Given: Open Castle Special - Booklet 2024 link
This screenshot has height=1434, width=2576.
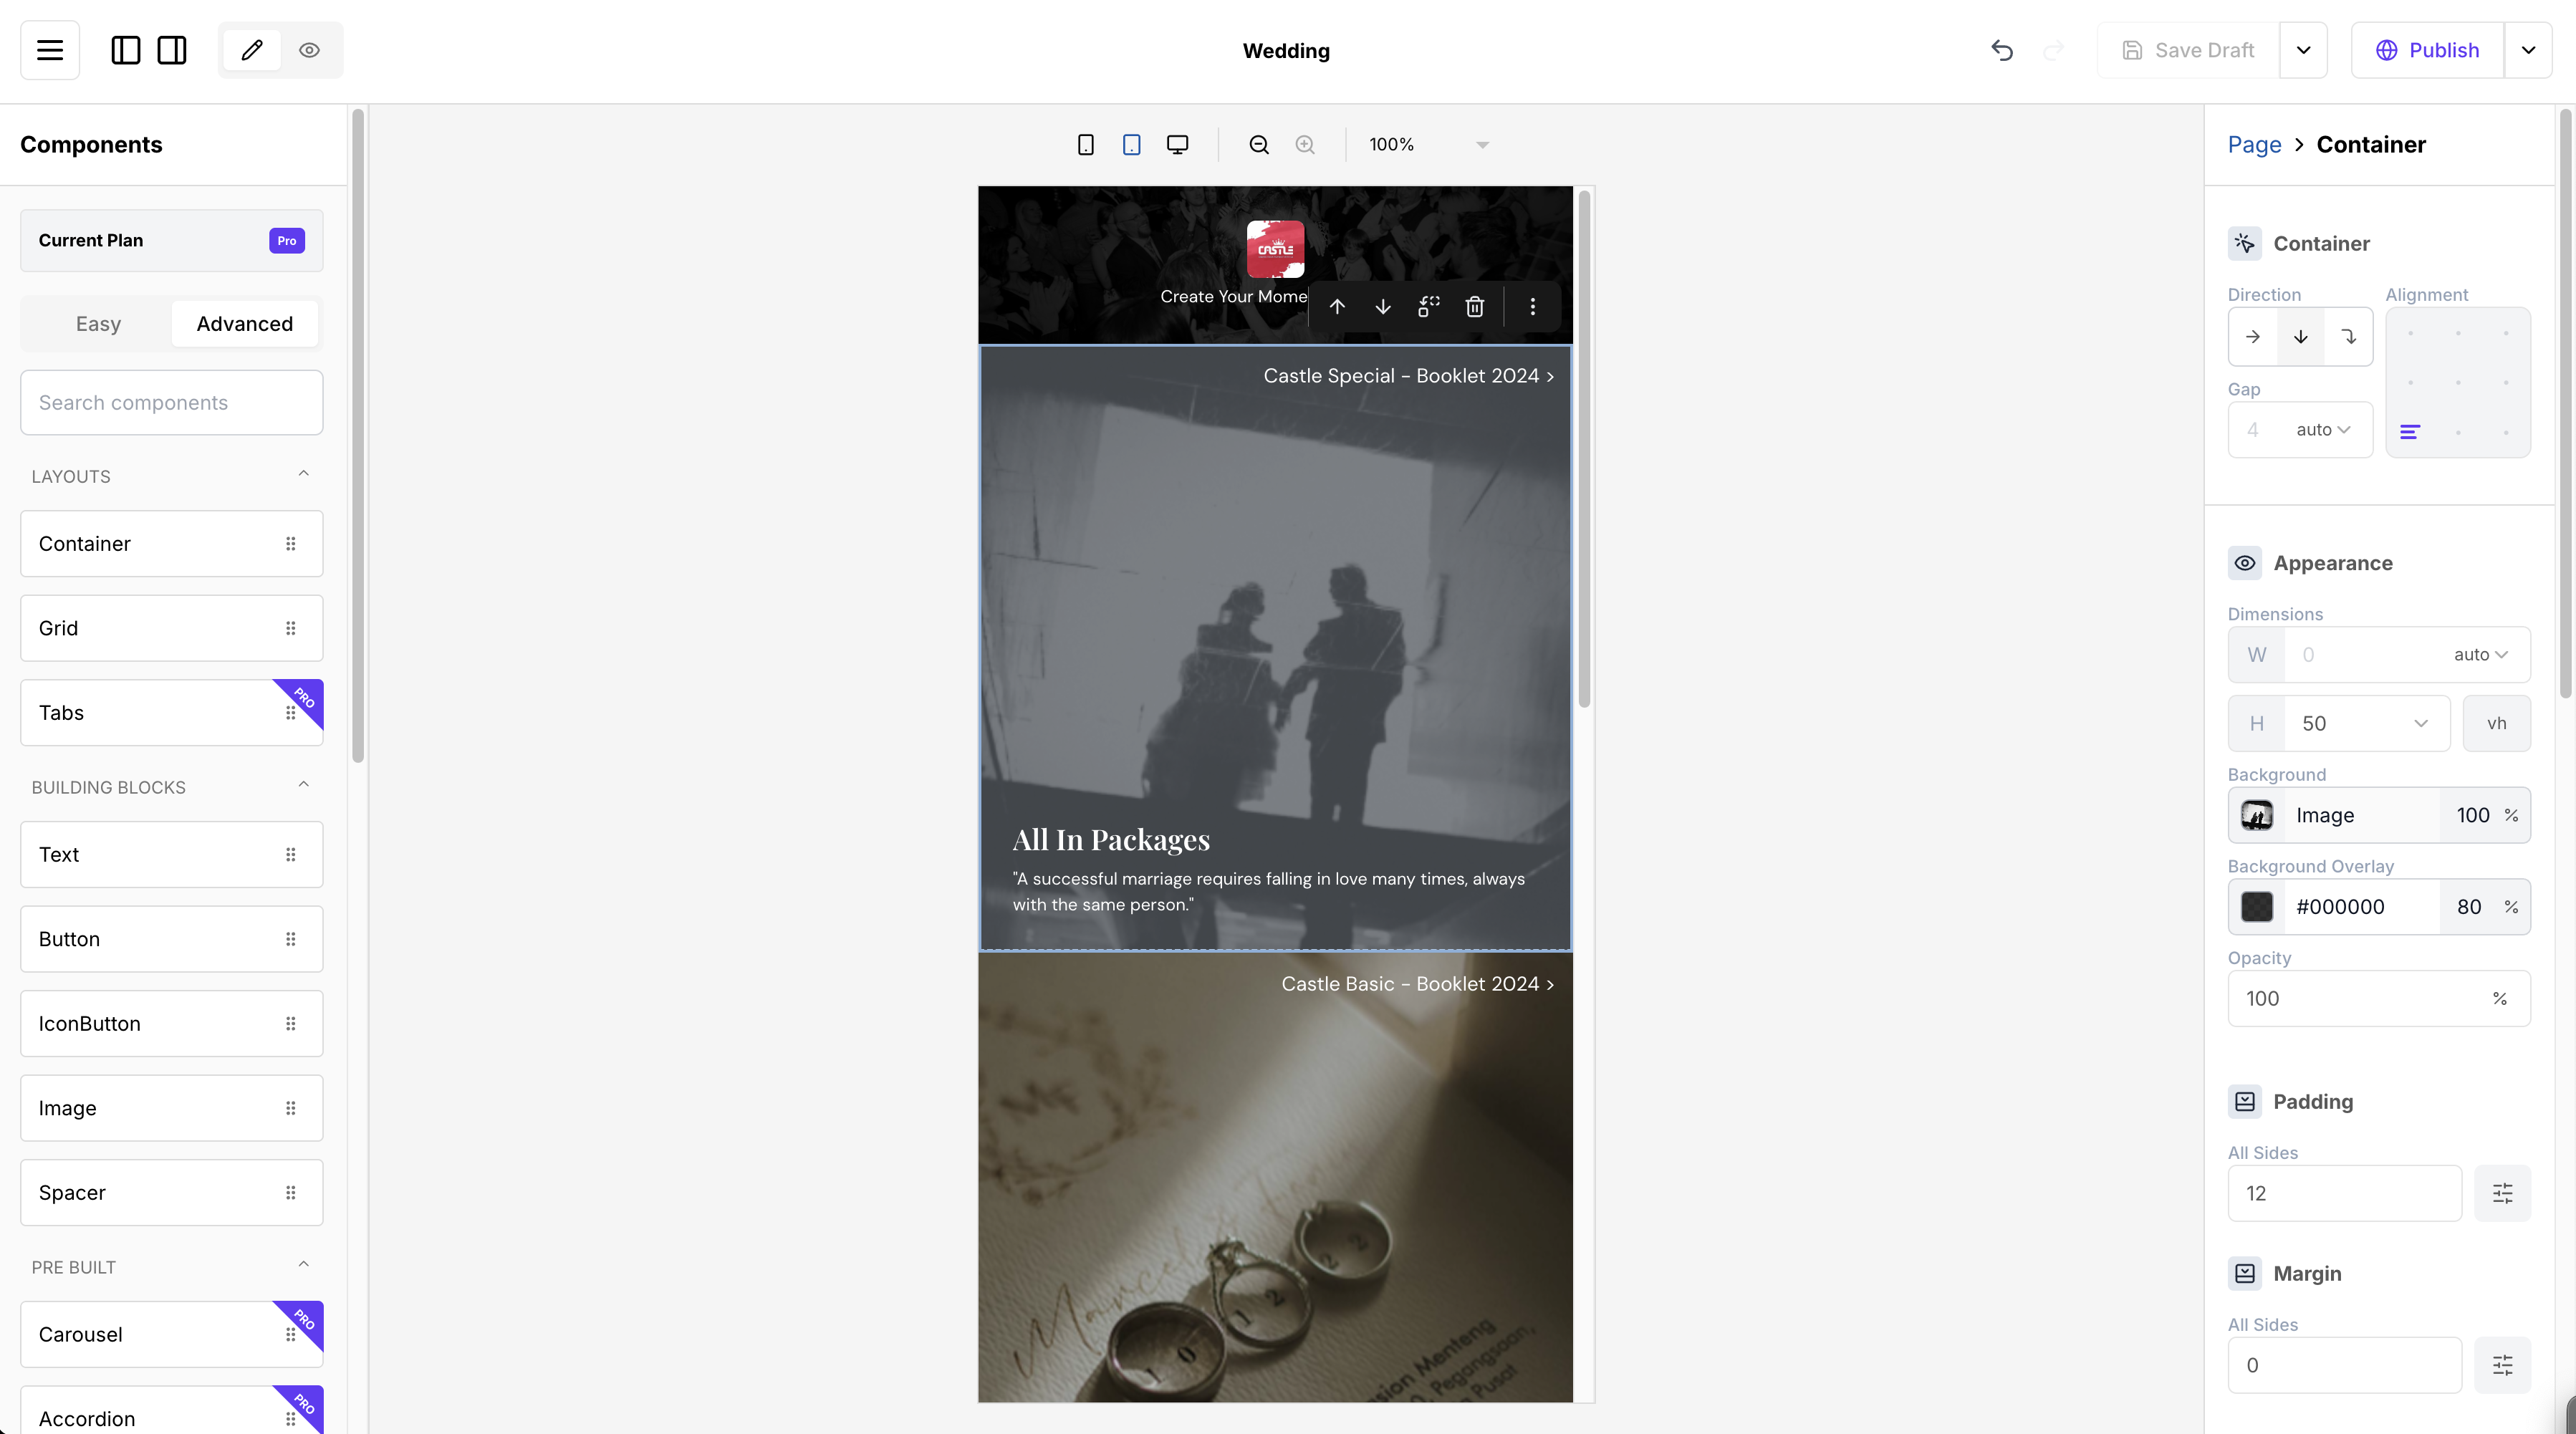Looking at the screenshot, I should coord(1409,376).
